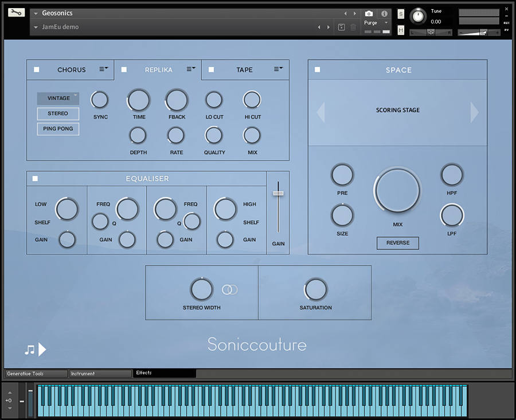Go to next reverb space preset

[x=474, y=112]
